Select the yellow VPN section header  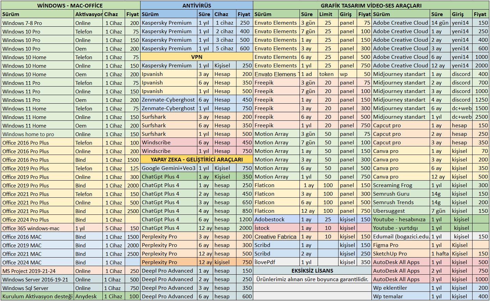196,57
